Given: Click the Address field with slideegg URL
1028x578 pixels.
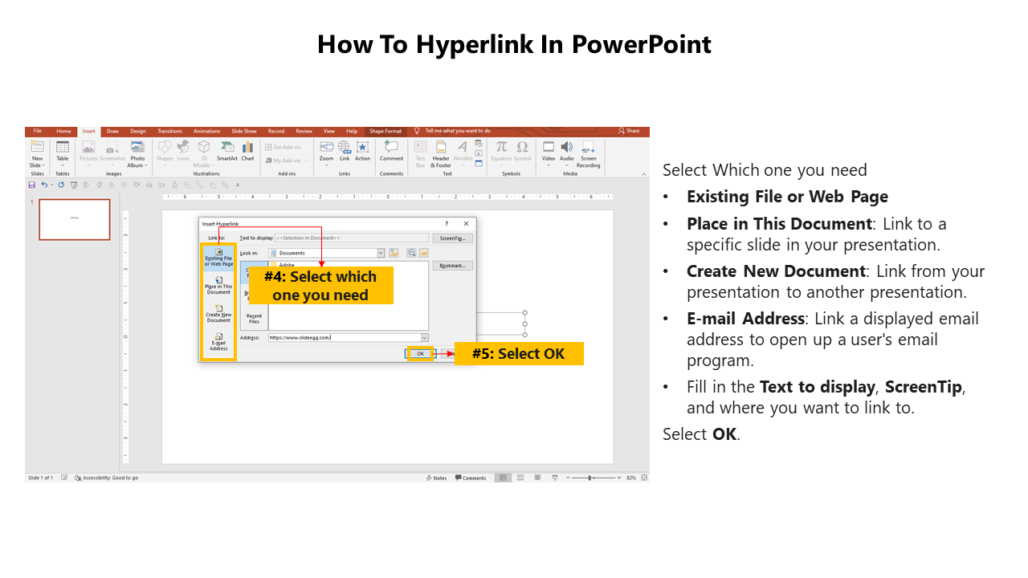Looking at the screenshot, I should tap(344, 338).
